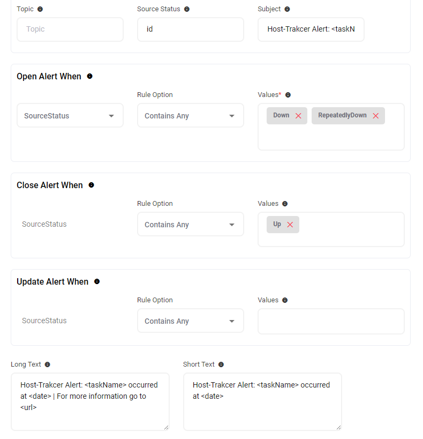Image resolution: width=423 pixels, height=439 pixels.
Task: Click info icon beside Open Alert When
Action: click(x=89, y=76)
